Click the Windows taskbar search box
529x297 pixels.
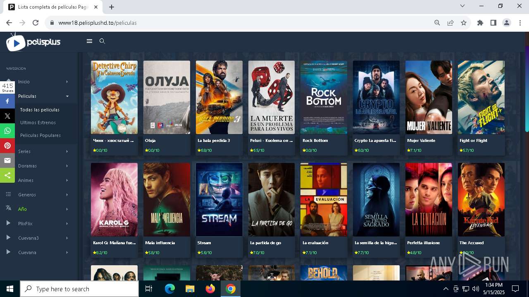point(79,289)
